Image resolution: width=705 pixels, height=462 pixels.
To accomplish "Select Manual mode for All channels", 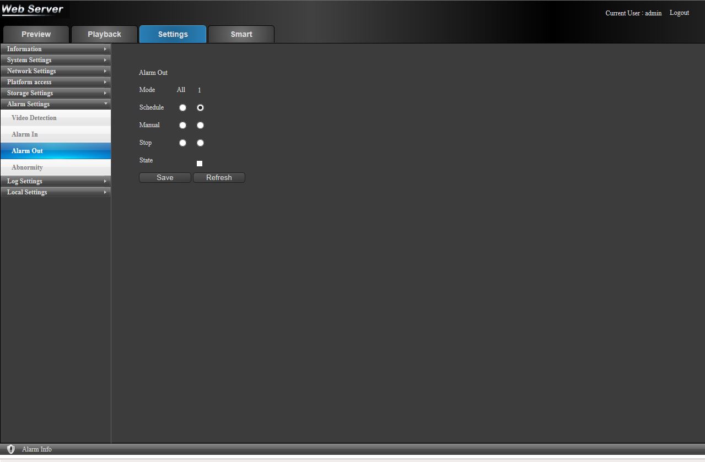I will [x=182, y=126].
